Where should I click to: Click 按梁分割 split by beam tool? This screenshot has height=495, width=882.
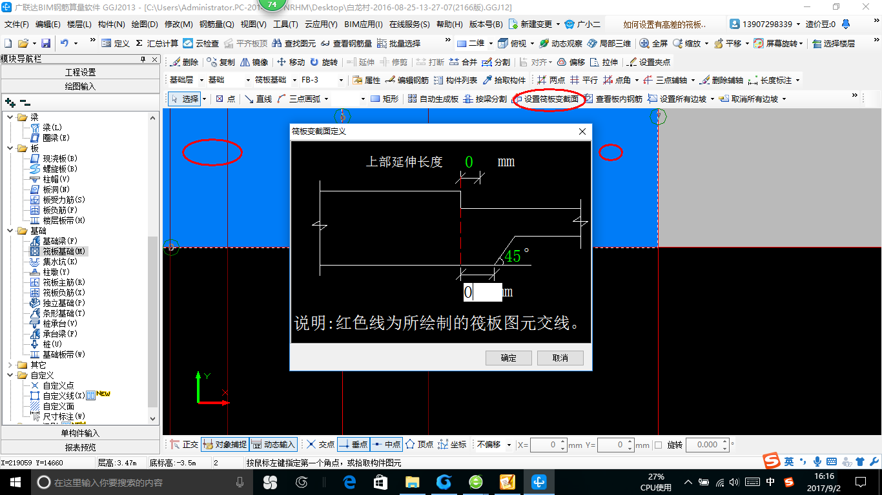[485, 99]
